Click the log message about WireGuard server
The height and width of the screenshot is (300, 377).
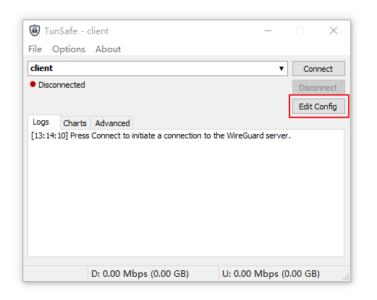point(161,136)
